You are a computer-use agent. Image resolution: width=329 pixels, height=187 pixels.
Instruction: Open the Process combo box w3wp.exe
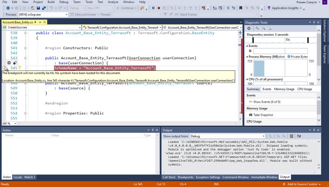click(43, 14)
